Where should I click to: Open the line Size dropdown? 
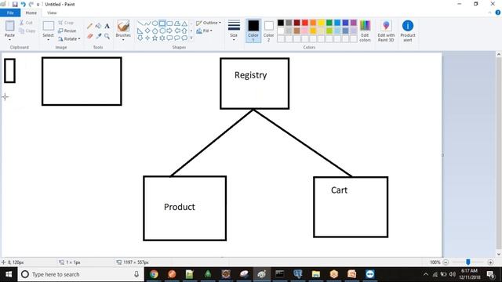click(234, 31)
